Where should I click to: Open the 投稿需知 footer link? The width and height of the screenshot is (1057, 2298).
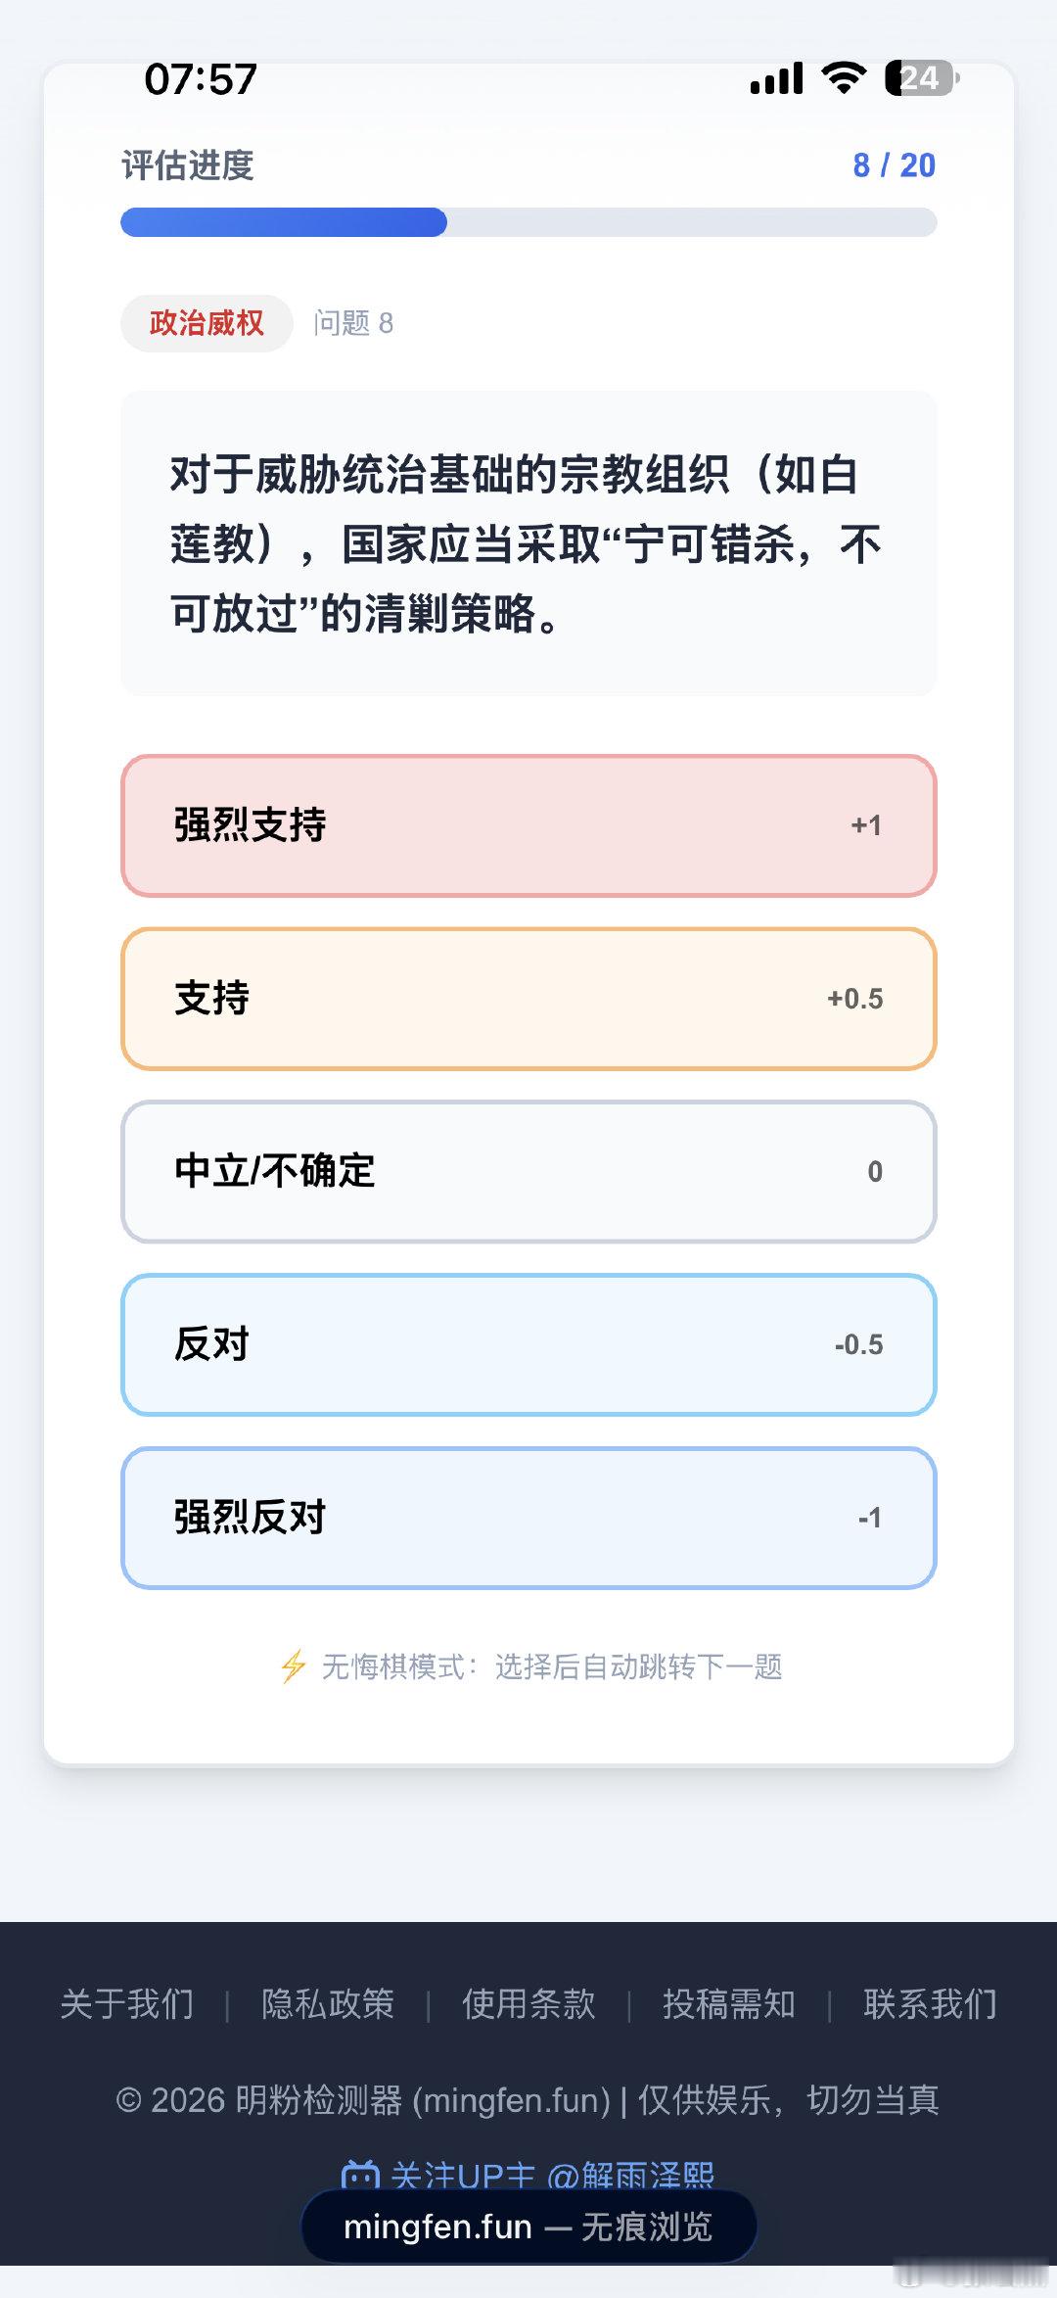click(x=729, y=2004)
